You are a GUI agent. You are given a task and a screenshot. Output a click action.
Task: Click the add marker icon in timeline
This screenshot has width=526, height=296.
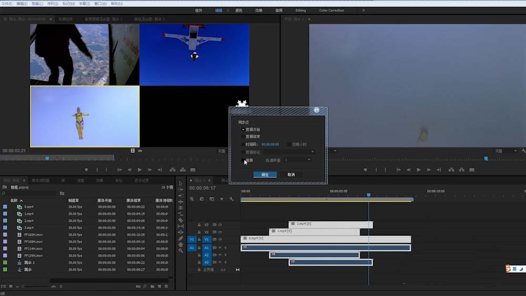221,199
